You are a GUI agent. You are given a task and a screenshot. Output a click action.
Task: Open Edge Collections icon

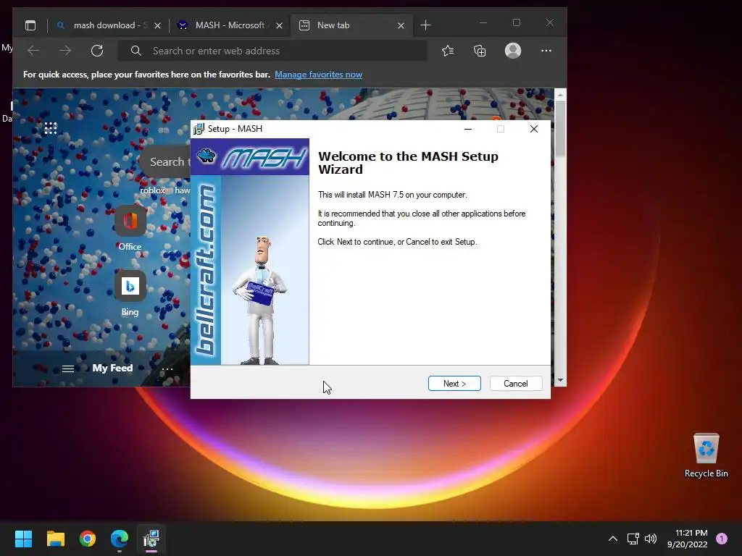[x=480, y=51]
